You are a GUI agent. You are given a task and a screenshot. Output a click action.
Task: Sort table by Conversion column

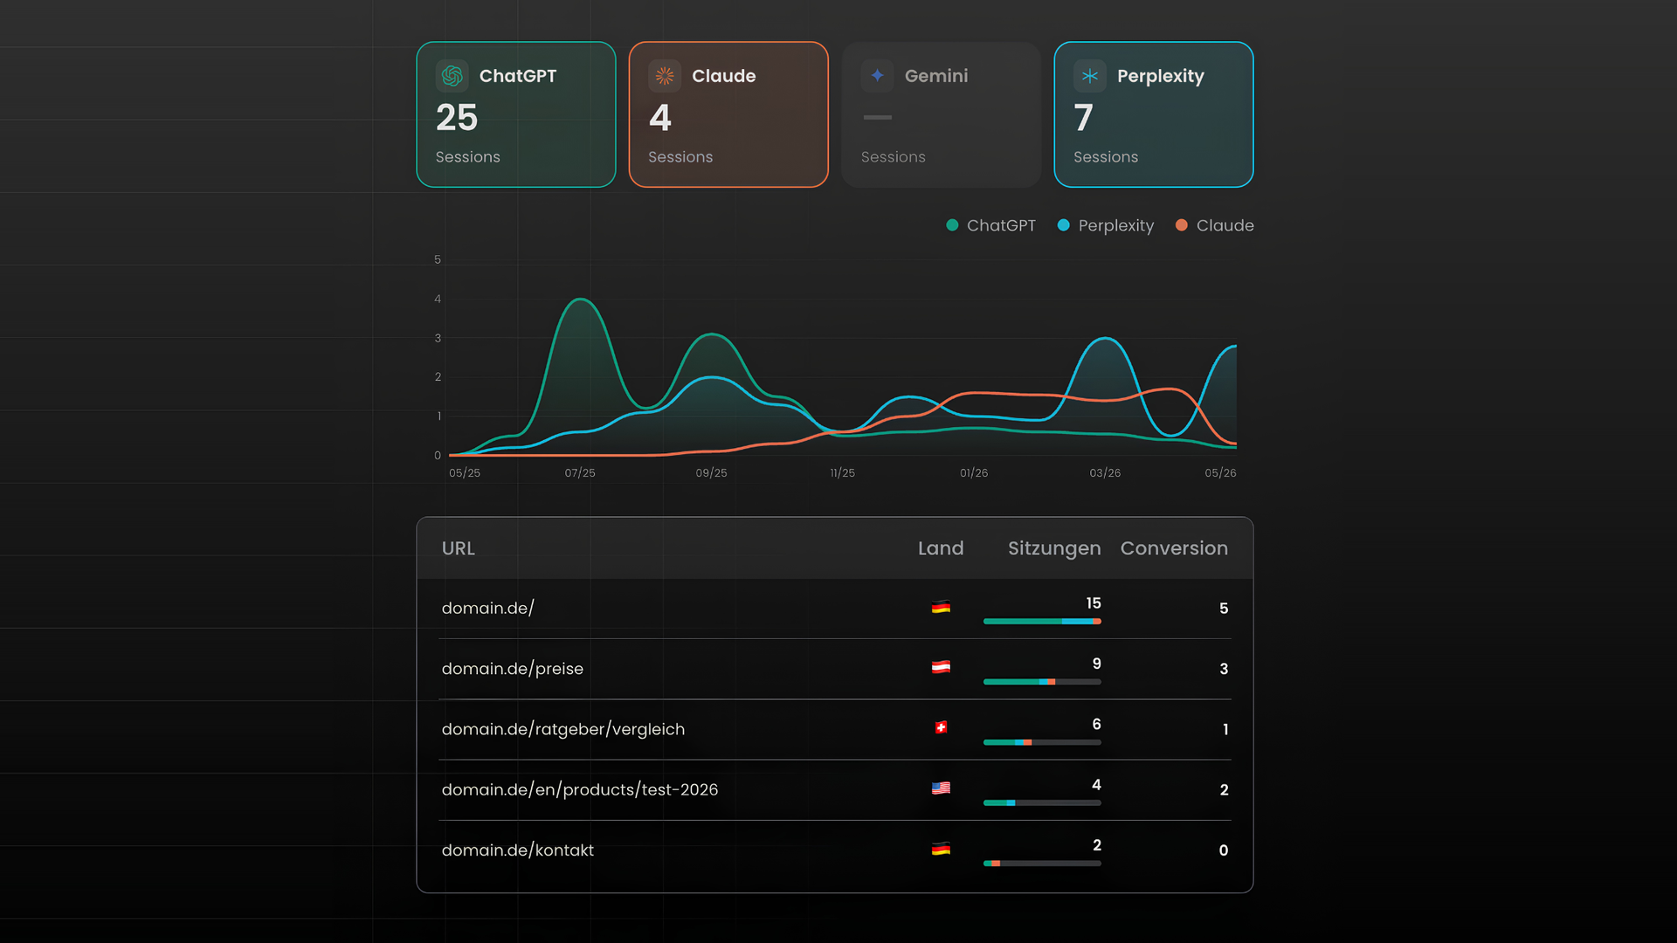(1174, 548)
